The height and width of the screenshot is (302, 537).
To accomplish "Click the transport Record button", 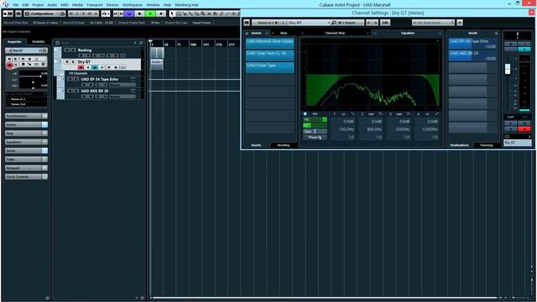I will click(x=161, y=13).
